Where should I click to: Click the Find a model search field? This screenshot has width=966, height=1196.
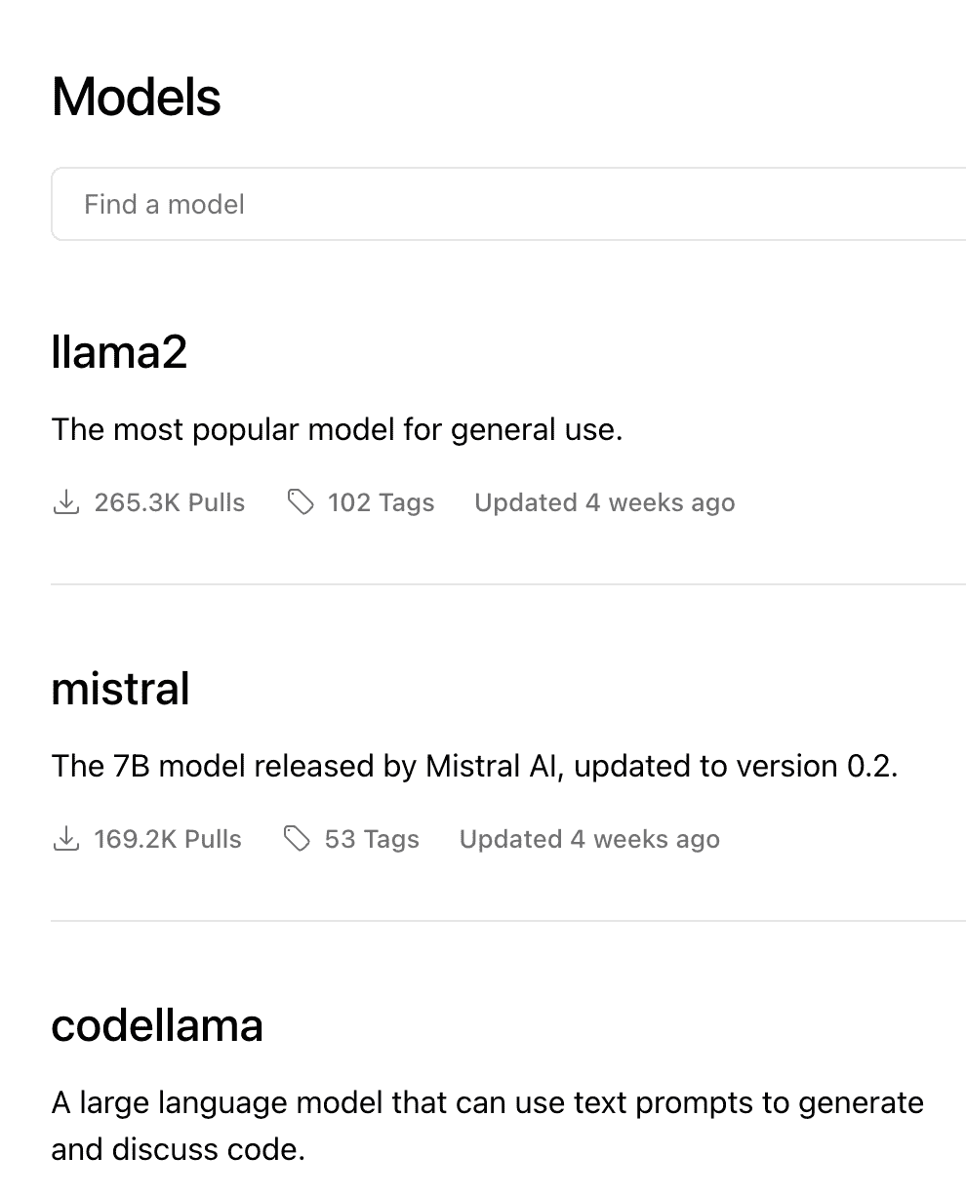508,204
